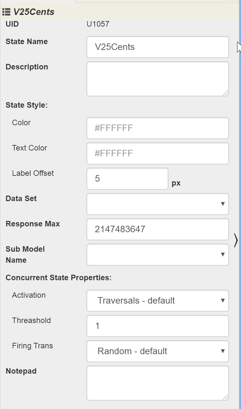
Task: Open the Sub Model Name dropdown
Action: [157, 255]
